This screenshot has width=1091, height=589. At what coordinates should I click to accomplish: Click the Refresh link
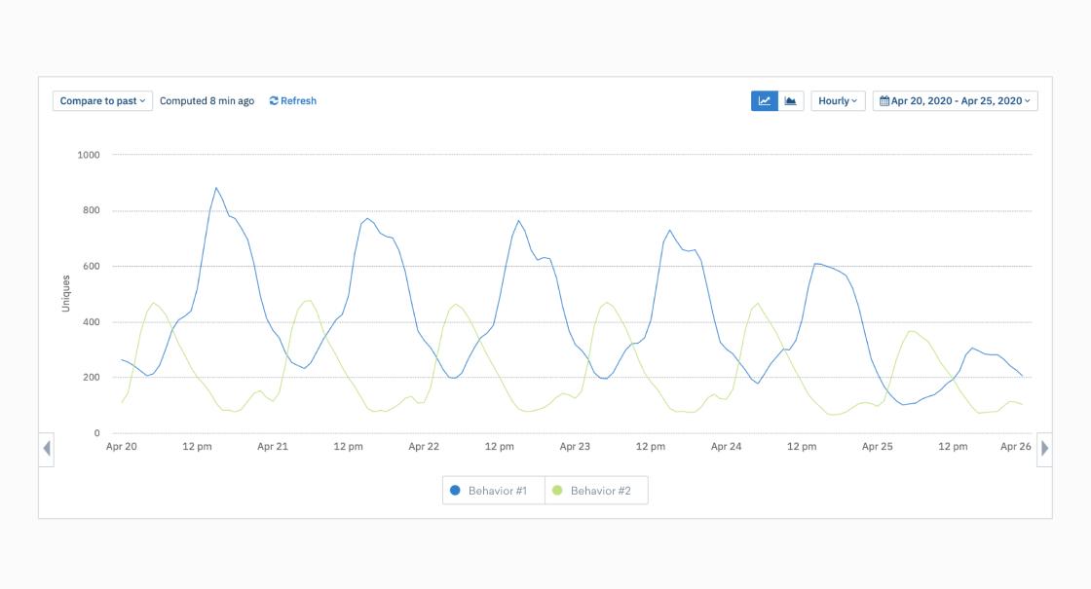293,101
